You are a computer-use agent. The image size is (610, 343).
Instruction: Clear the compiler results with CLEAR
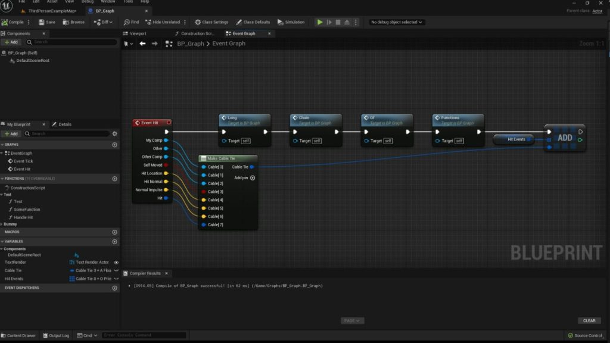[589, 321]
